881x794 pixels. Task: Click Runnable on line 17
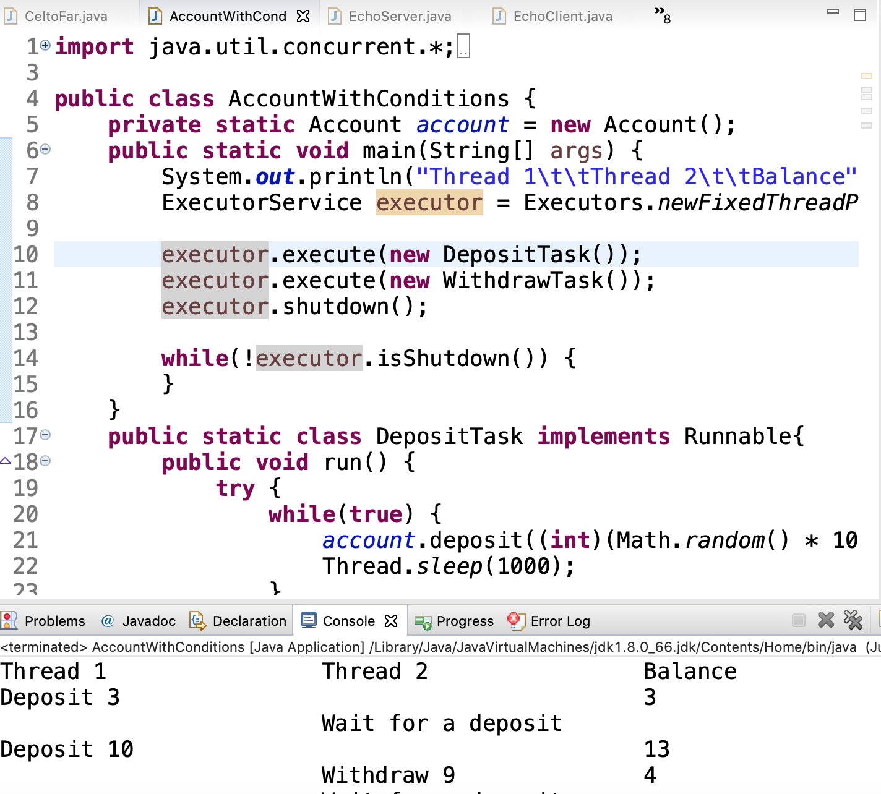point(738,437)
